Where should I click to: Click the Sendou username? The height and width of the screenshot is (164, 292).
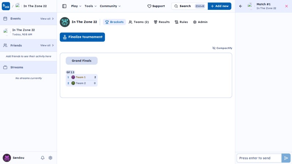tap(19, 158)
